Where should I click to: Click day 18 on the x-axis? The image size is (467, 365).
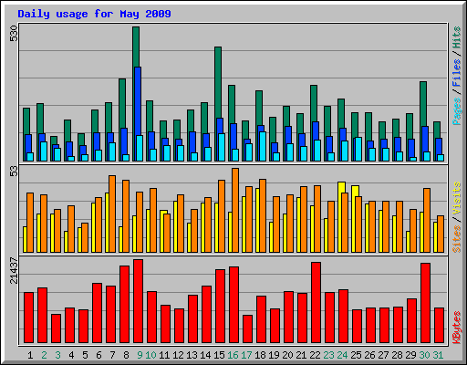click(260, 355)
